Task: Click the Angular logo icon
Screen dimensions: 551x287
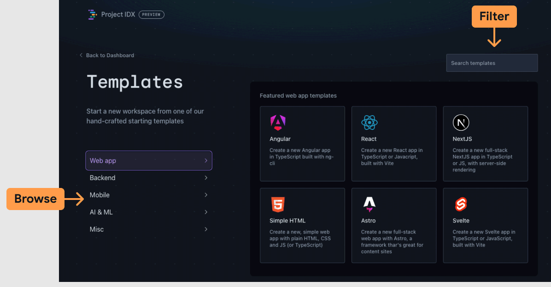Action: [278, 123]
